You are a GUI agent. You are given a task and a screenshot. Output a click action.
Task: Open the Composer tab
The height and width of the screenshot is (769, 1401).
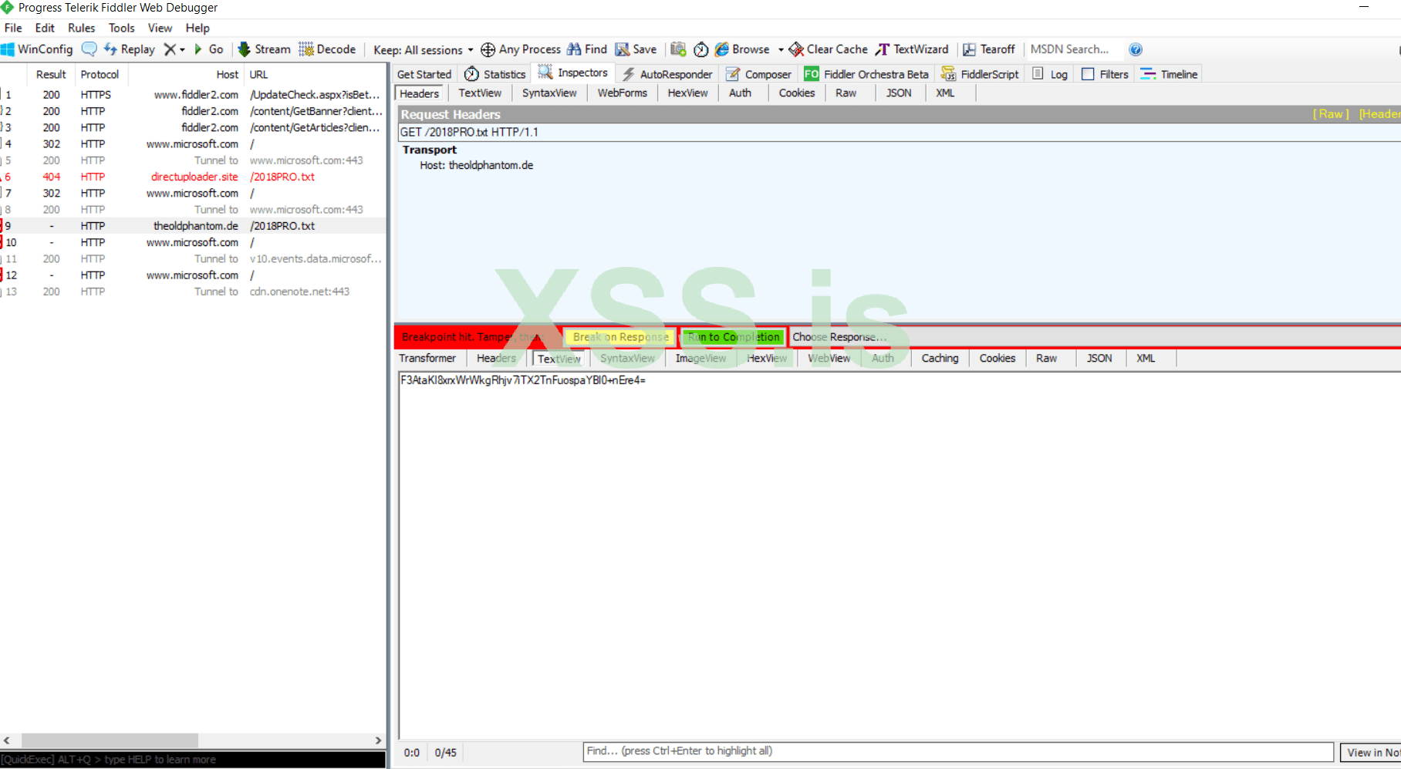759,74
